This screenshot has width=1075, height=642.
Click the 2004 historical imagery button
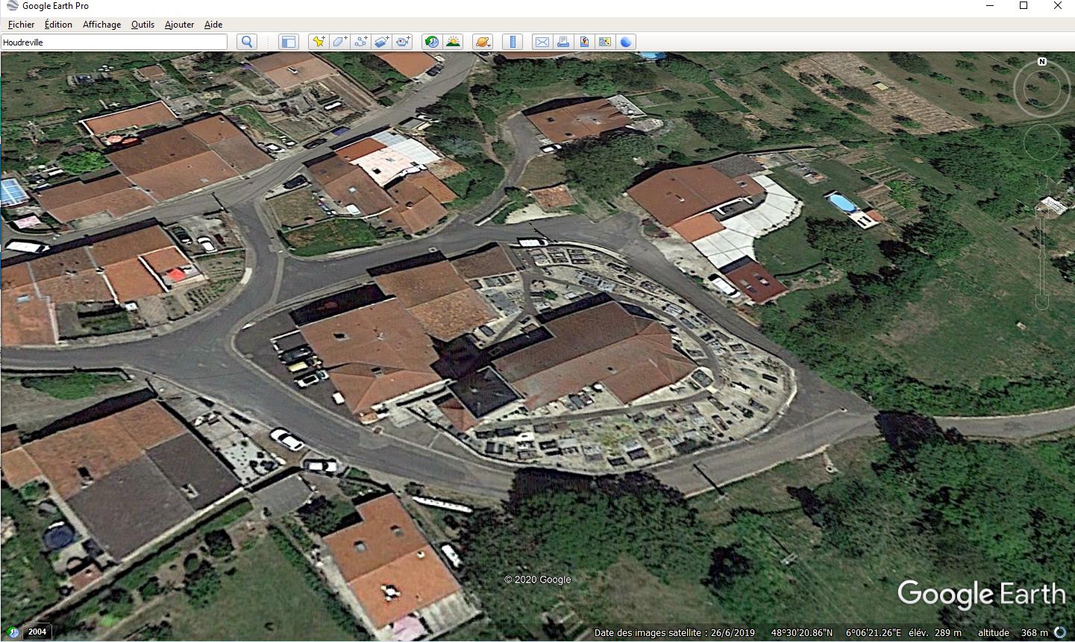coord(37,632)
